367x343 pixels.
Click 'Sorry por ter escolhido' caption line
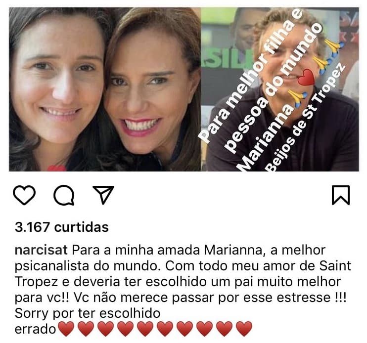(x=88, y=313)
